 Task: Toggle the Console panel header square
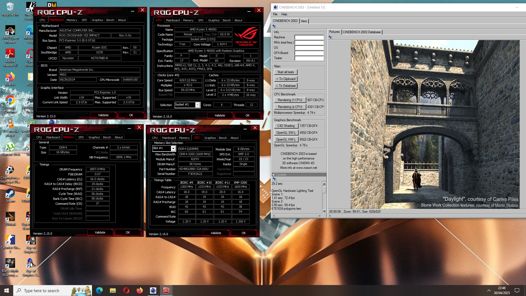coord(273,175)
